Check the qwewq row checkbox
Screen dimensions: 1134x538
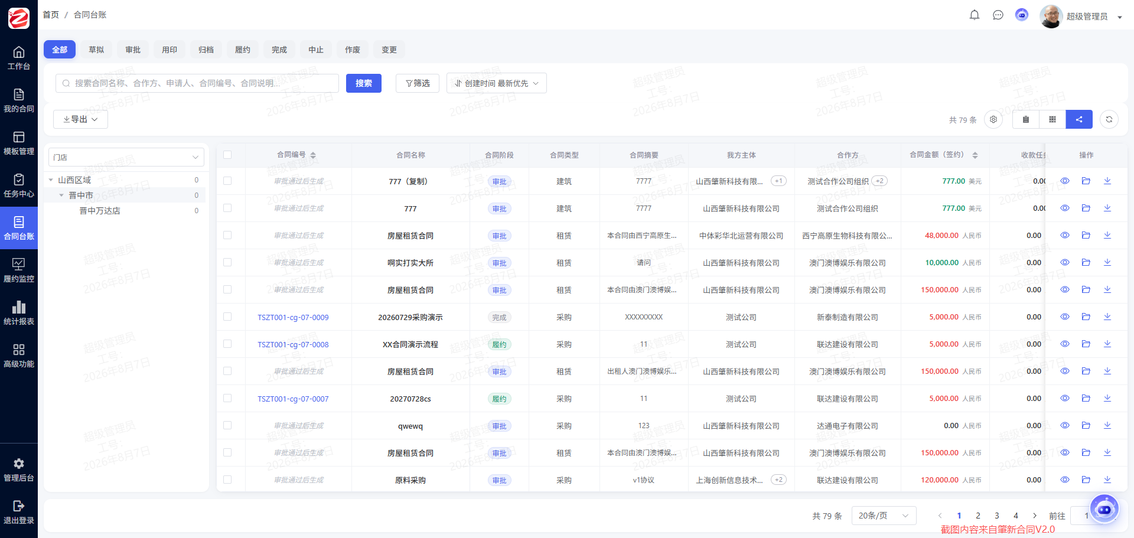pos(227,425)
